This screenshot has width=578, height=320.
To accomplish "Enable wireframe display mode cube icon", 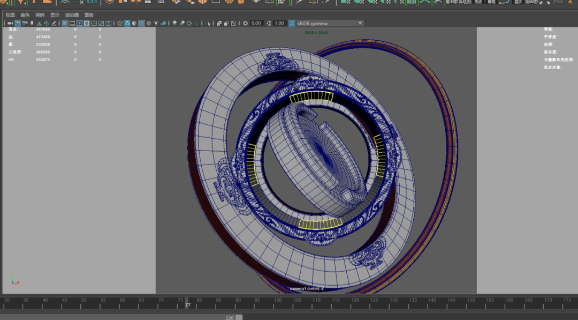I will tap(120, 24).
